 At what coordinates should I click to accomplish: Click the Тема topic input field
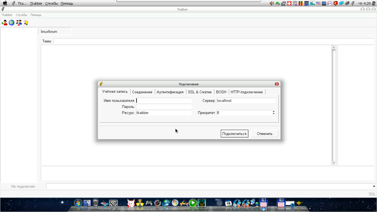214,41
